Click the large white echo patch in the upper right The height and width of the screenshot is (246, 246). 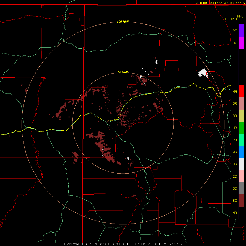coord(203,73)
